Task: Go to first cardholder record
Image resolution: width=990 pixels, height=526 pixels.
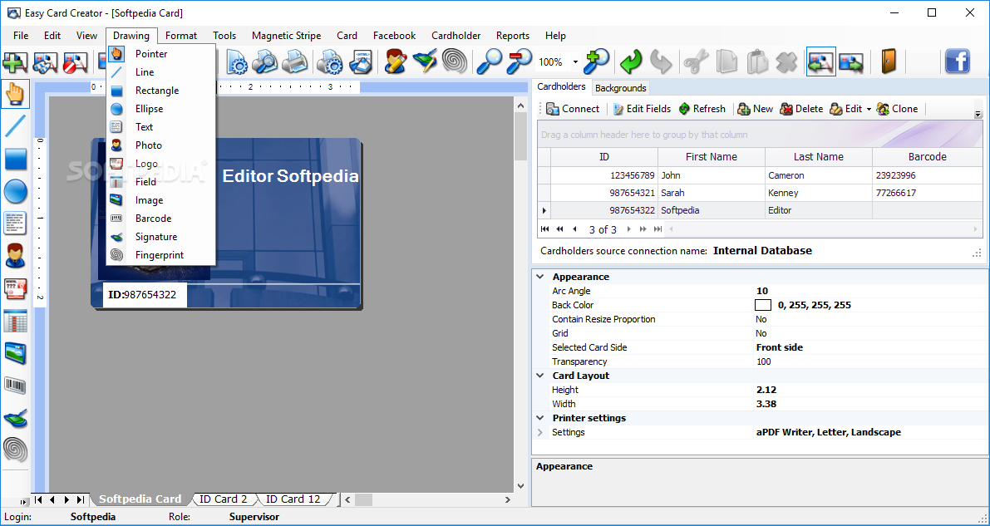Action: tap(545, 229)
